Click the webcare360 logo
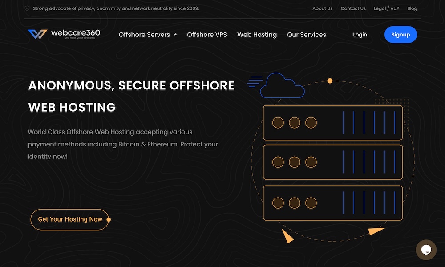Screen dimensions: 445x267 pos(64,34)
